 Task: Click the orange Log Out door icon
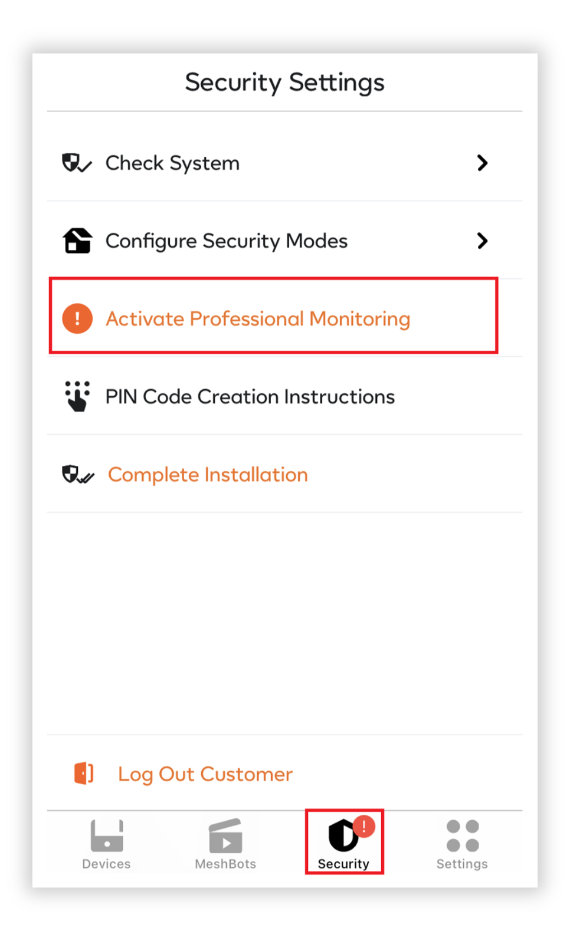(84, 773)
